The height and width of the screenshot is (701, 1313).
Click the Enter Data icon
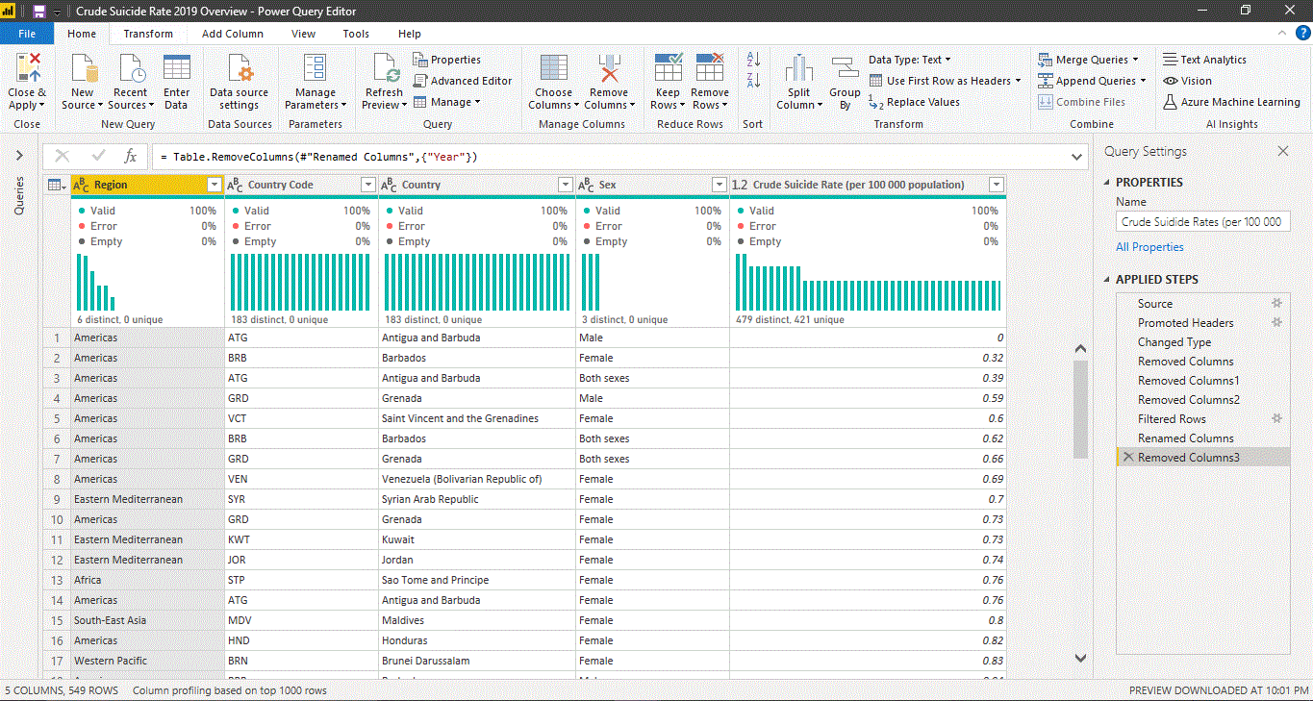177,69
